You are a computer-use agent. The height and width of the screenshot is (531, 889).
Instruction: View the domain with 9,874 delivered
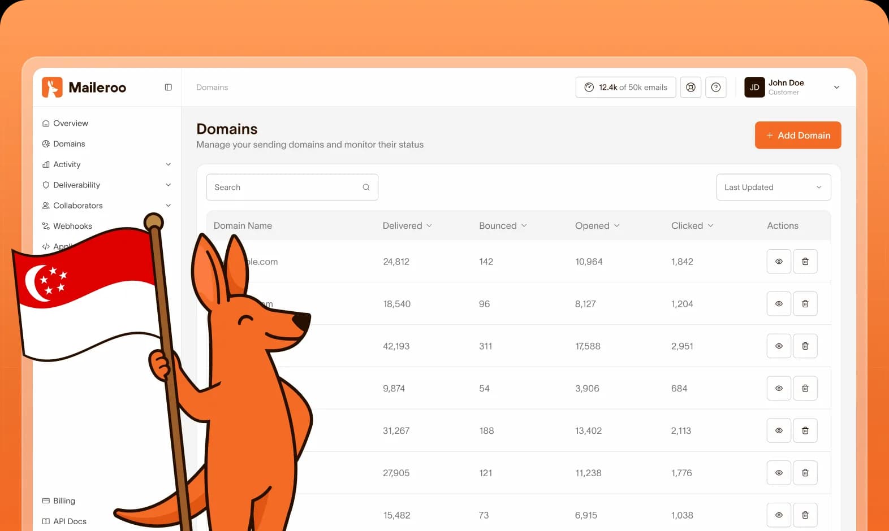coord(779,388)
